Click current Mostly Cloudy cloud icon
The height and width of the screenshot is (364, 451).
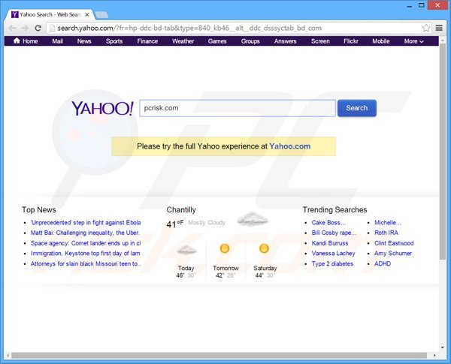point(253,219)
